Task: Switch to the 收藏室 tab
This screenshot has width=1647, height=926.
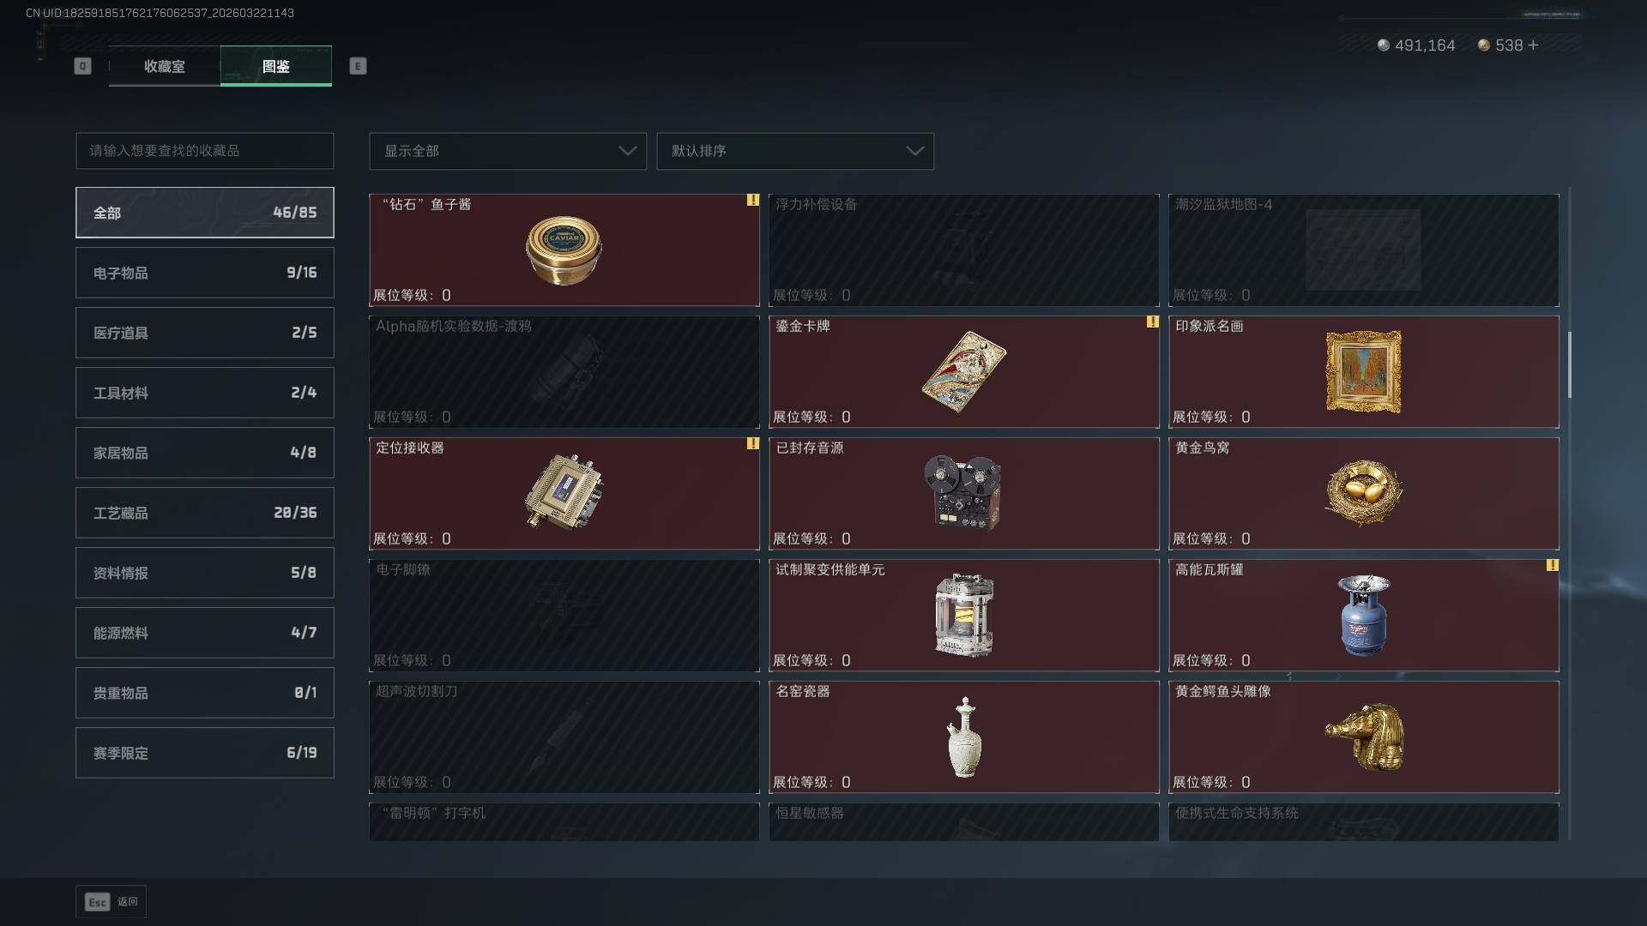Action: [165, 66]
